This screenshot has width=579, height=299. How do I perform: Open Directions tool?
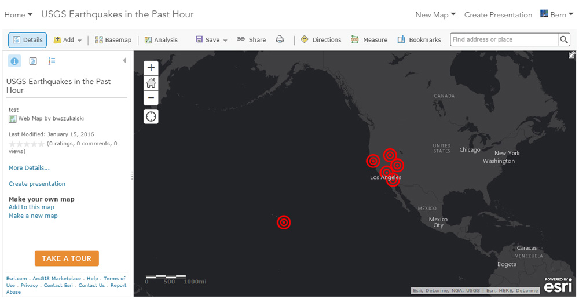321,40
